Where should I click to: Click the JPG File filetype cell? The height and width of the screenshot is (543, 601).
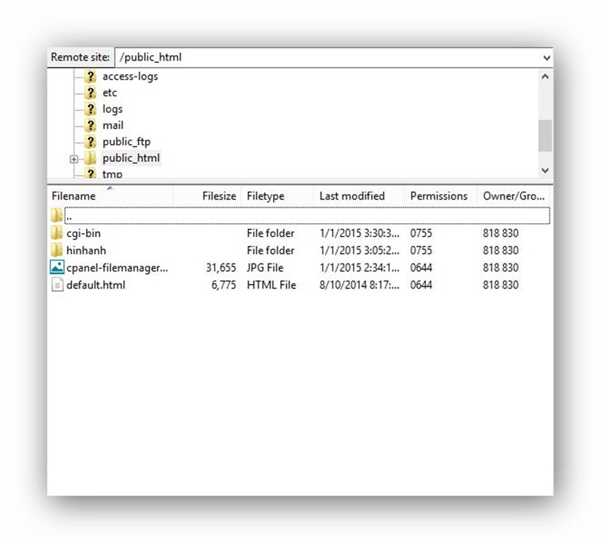point(265,268)
